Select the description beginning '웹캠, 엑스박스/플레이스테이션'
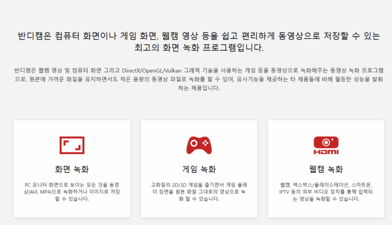The height and width of the screenshot is (225, 392). click(326, 192)
